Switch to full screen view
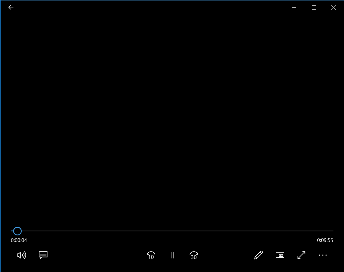This screenshot has width=344, height=272. click(301, 255)
